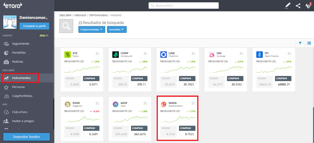Click COMPRAR button for XTZ at 3.5071
The height and width of the screenshot is (143, 314).
[x=91, y=82]
